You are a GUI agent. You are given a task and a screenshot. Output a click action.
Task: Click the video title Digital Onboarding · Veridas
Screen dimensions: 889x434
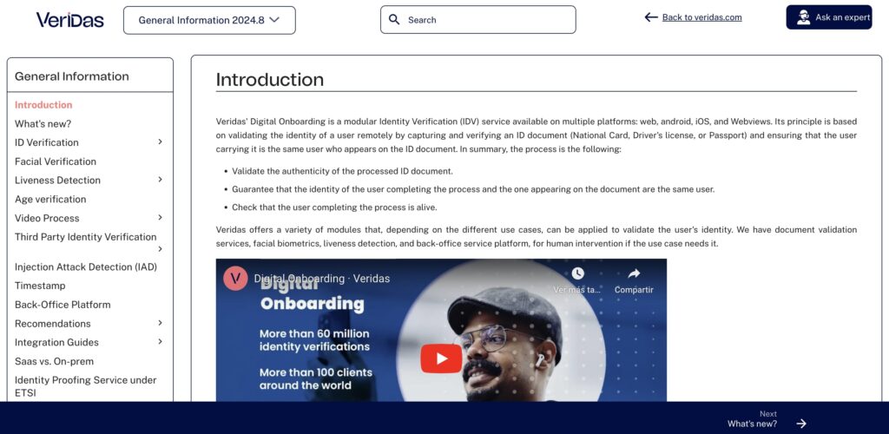(x=321, y=279)
